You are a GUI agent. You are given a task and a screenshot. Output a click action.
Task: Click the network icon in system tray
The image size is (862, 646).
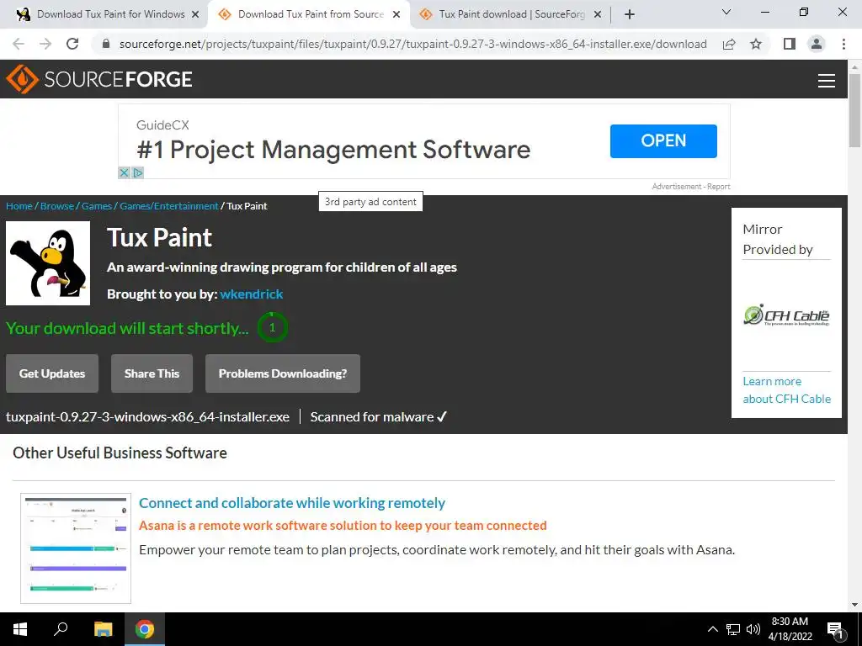733,629
